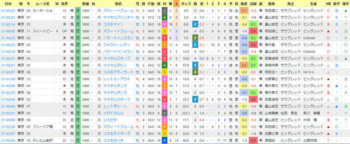Viewport: 350px width, 144px height.
Task: Open スウィートブルーム in the フリージア賞 row
Action: (x=119, y=127)
